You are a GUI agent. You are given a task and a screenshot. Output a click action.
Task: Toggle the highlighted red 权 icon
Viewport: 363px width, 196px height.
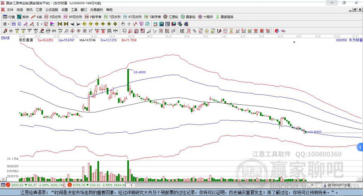tap(46, 24)
